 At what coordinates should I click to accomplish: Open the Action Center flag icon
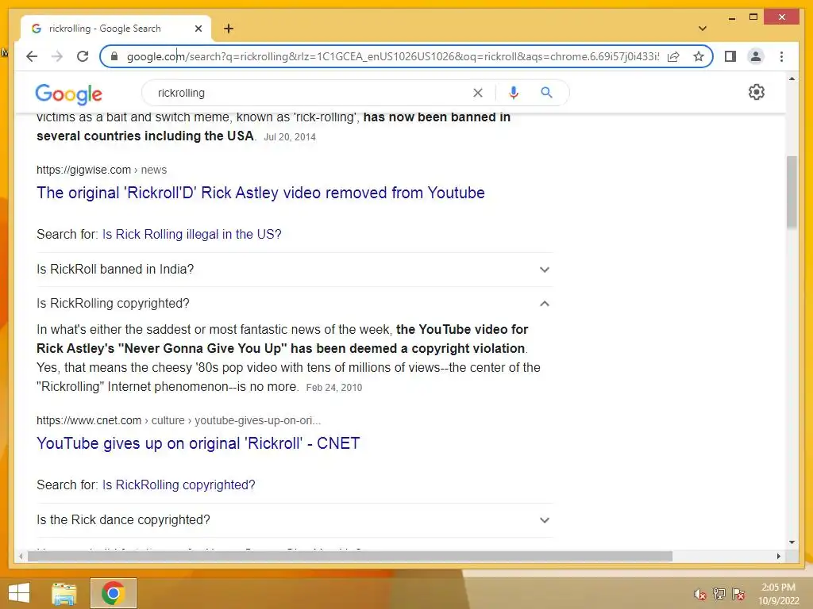[x=738, y=594]
